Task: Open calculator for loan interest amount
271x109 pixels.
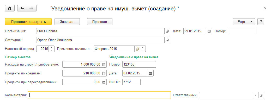Action: 104,73
